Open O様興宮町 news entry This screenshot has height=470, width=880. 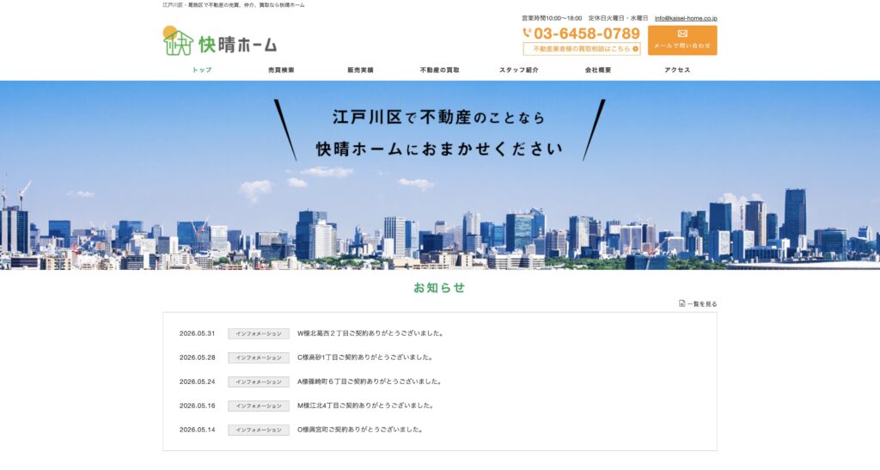[x=360, y=430]
